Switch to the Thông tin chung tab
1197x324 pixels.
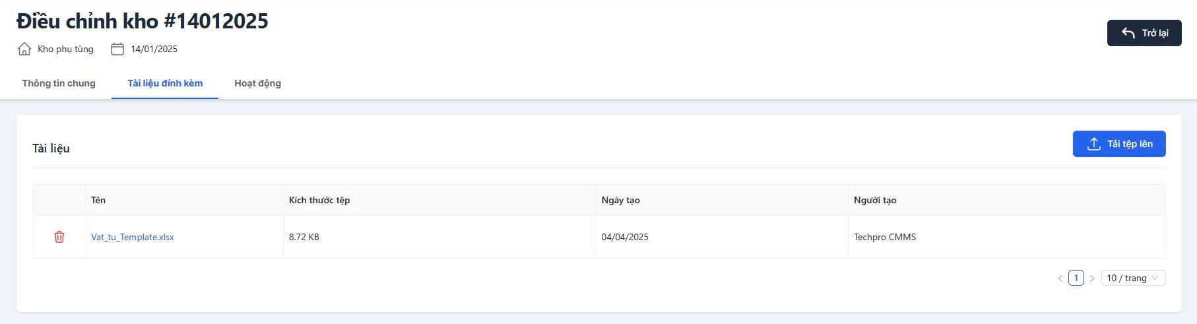pyautogui.click(x=59, y=83)
